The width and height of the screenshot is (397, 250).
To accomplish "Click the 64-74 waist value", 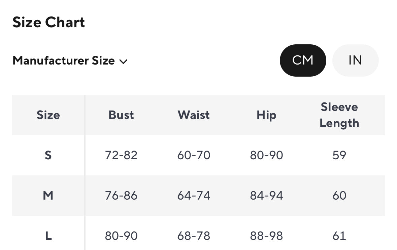I will point(194,196).
